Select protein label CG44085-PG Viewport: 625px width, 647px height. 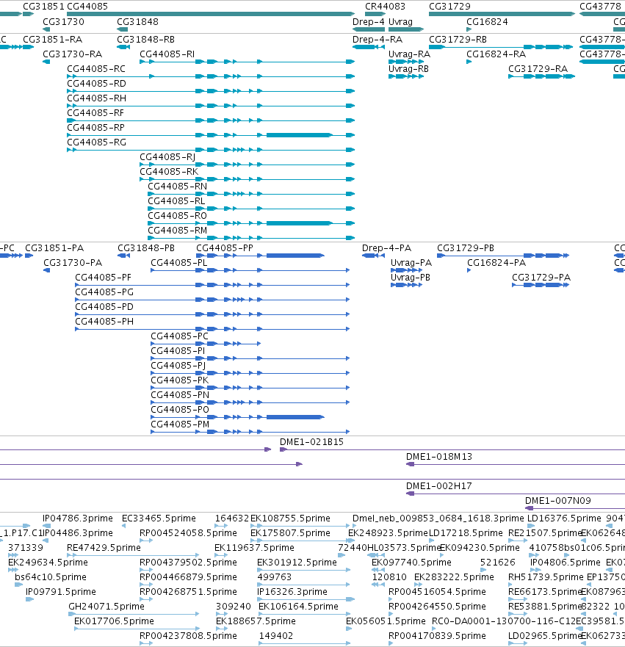tap(104, 292)
